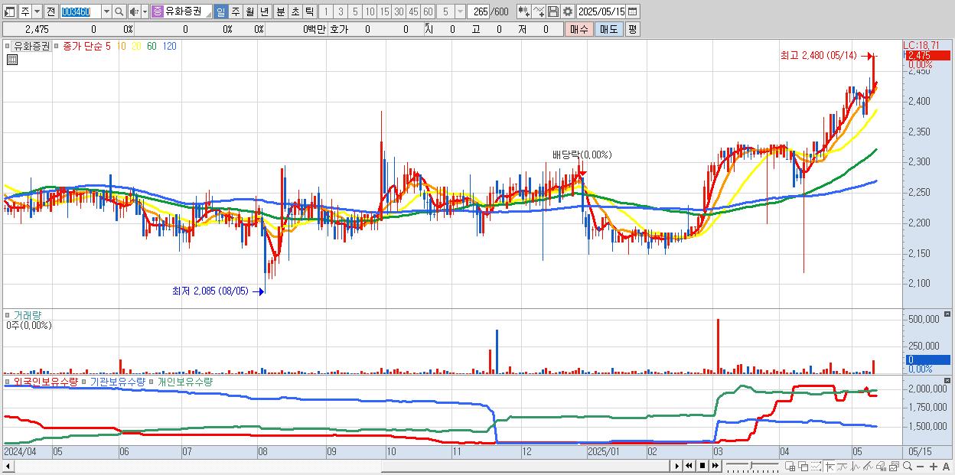Click the 265 bar count field

tap(478, 11)
